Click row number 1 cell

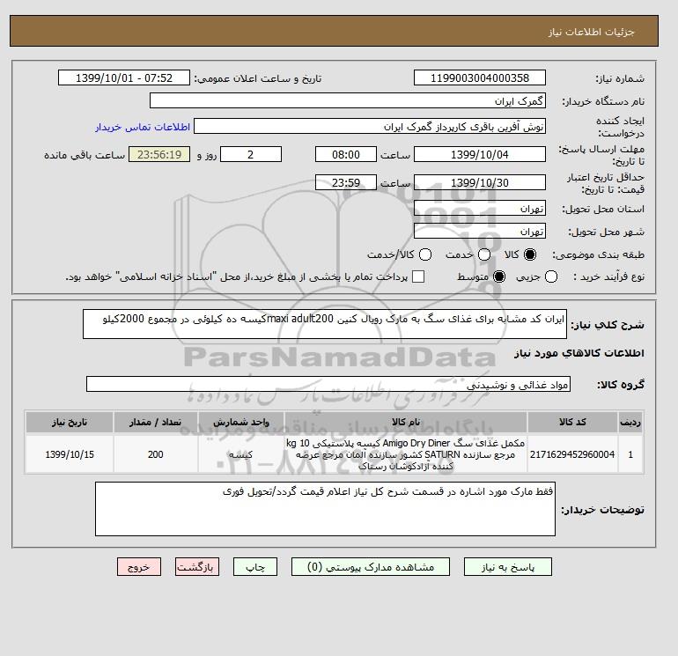click(x=630, y=454)
